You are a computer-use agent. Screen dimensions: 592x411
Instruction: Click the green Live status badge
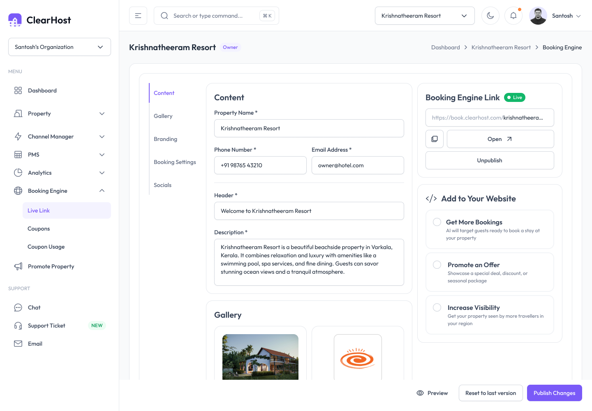coord(515,97)
